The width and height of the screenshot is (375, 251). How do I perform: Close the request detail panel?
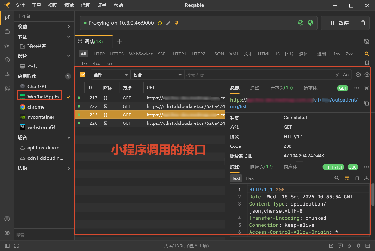(x=367, y=88)
